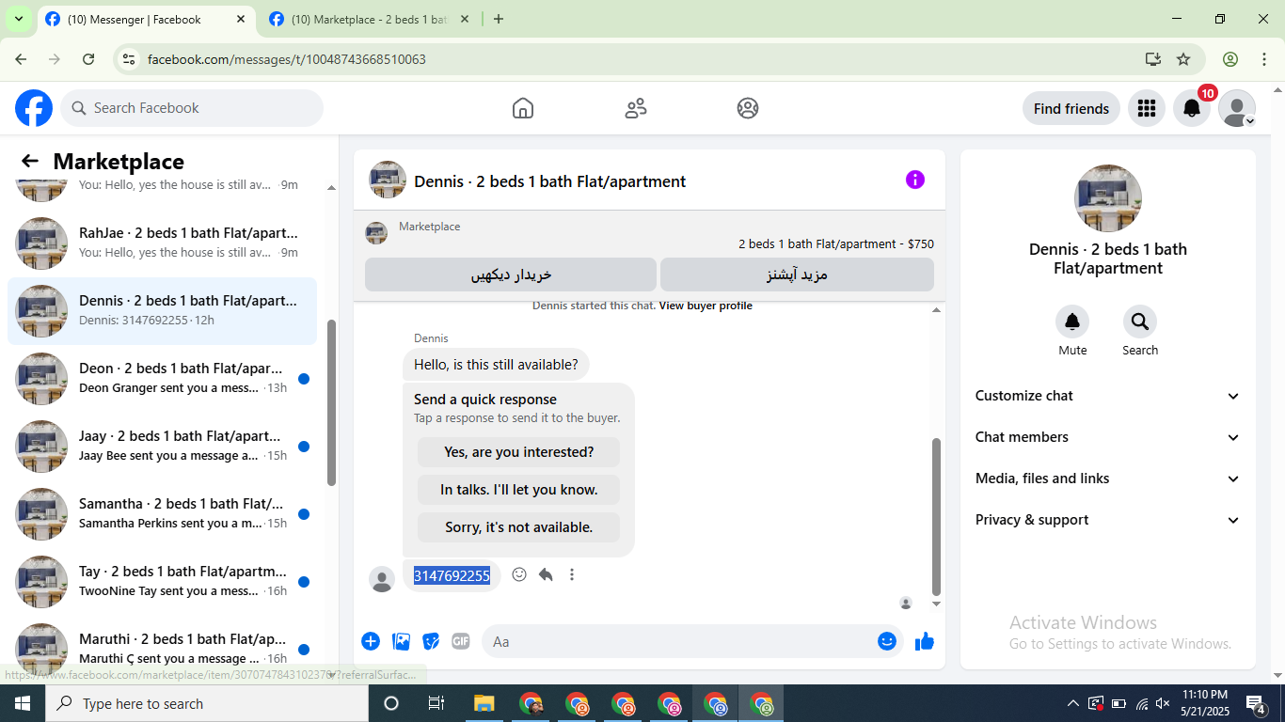Open browser tab search dropdown
The height and width of the screenshot is (722, 1285).
18,19
